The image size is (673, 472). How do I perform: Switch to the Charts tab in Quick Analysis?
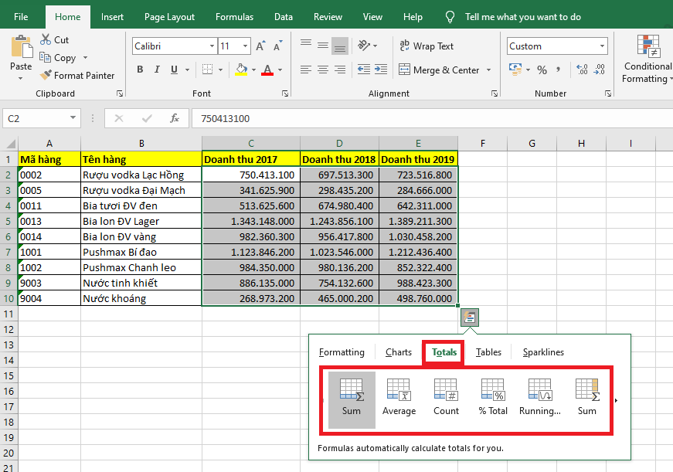(x=399, y=352)
